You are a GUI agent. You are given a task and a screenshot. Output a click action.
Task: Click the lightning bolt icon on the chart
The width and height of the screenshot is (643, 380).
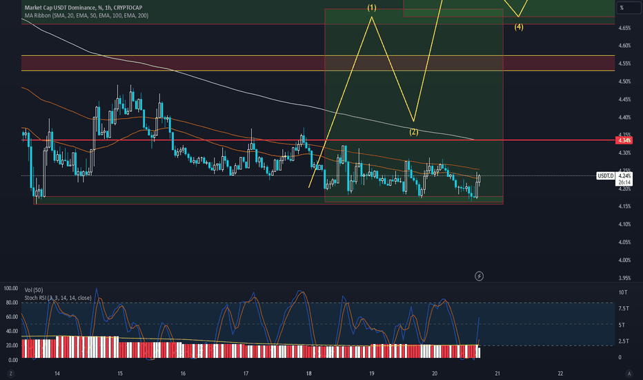(479, 276)
